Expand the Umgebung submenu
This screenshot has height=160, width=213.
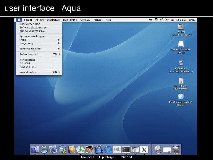(39, 43)
